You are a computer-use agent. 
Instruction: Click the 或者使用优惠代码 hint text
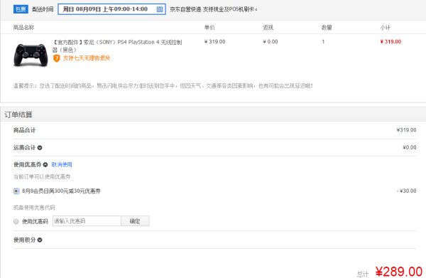point(34,208)
